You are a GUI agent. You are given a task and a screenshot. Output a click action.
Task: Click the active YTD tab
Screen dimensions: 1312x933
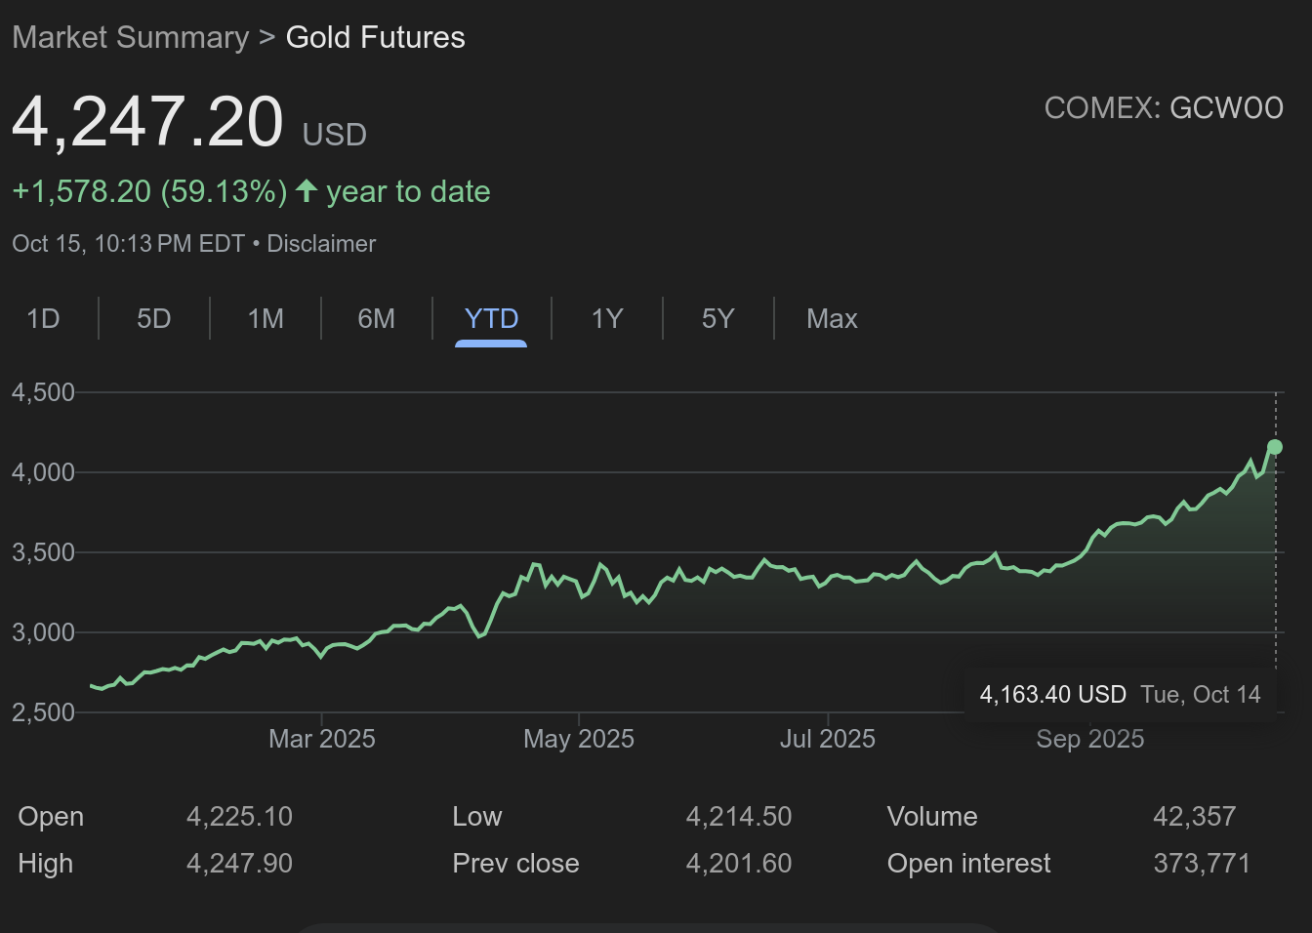(x=491, y=319)
